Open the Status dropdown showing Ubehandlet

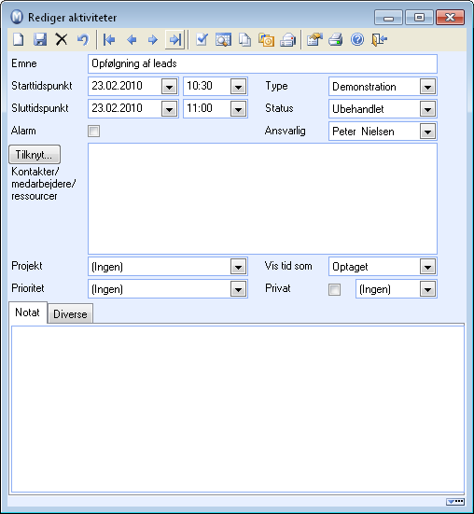pyautogui.click(x=427, y=109)
